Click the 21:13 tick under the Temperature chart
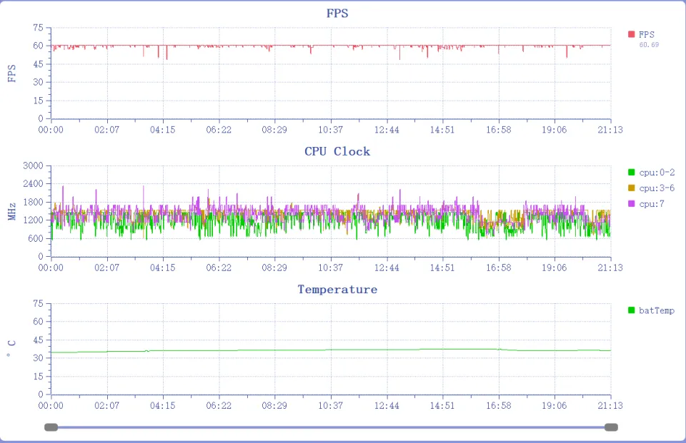The image size is (686, 443). point(610,406)
